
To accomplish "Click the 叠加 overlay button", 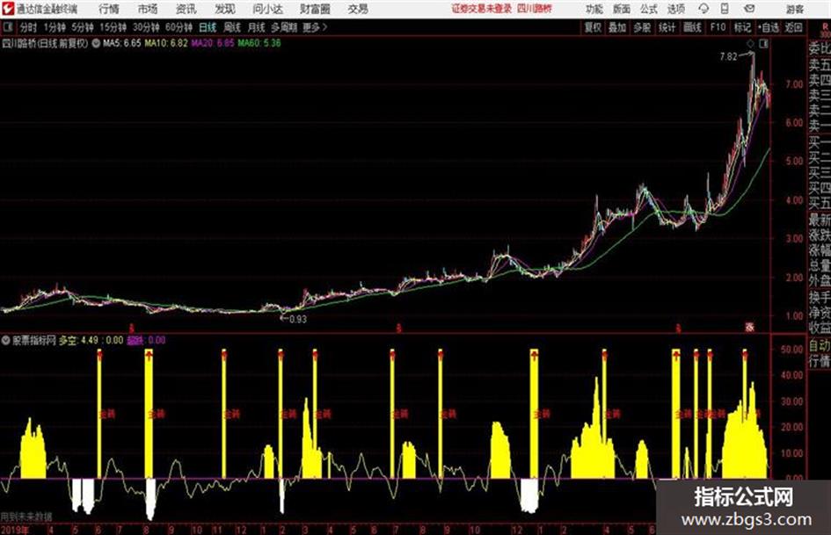I will [617, 27].
